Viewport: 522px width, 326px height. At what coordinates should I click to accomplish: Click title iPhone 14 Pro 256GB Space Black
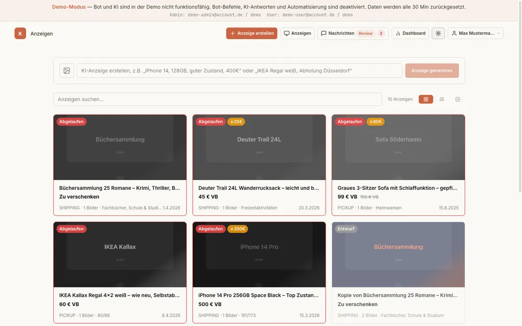tap(258, 295)
